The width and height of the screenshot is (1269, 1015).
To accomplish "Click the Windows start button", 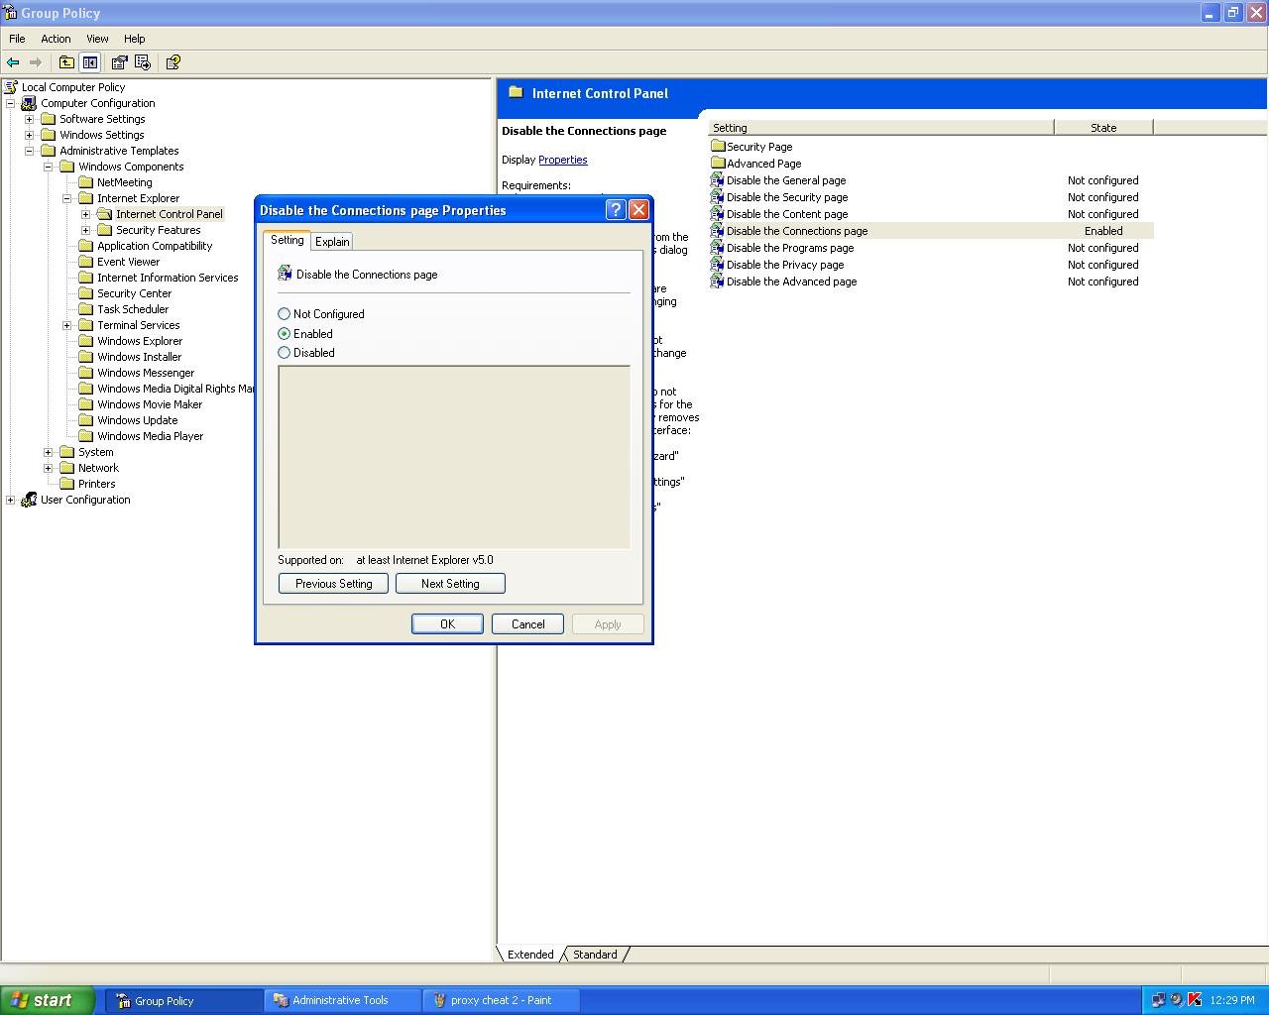I will click(x=48, y=1000).
